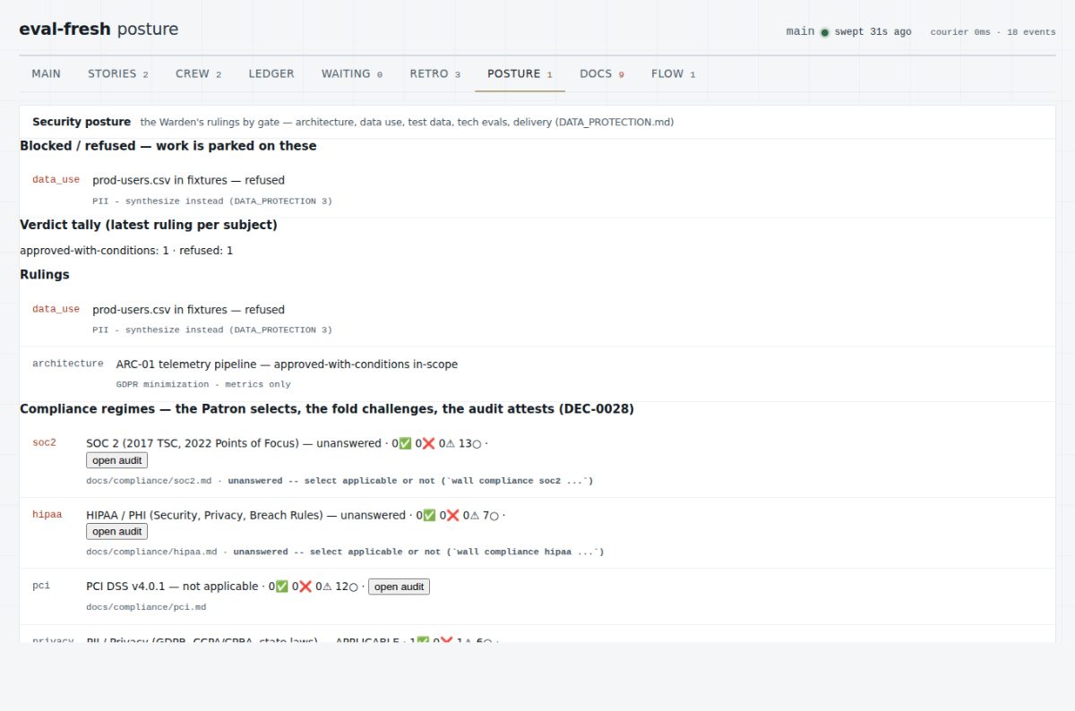This screenshot has height=711, width=1075.
Task: Click the "PCI DSS v4.0.1 — not applicable" title
Action: click(172, 587)
